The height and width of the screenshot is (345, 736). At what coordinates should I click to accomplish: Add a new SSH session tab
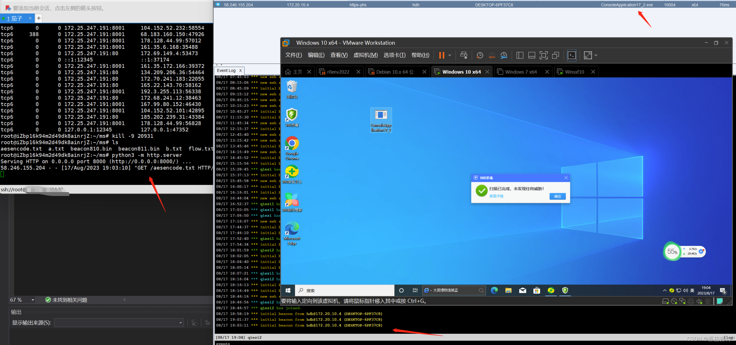pos(39,18)
